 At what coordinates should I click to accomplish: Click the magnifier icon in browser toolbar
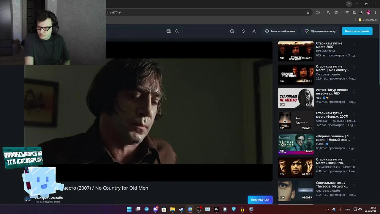328,12
